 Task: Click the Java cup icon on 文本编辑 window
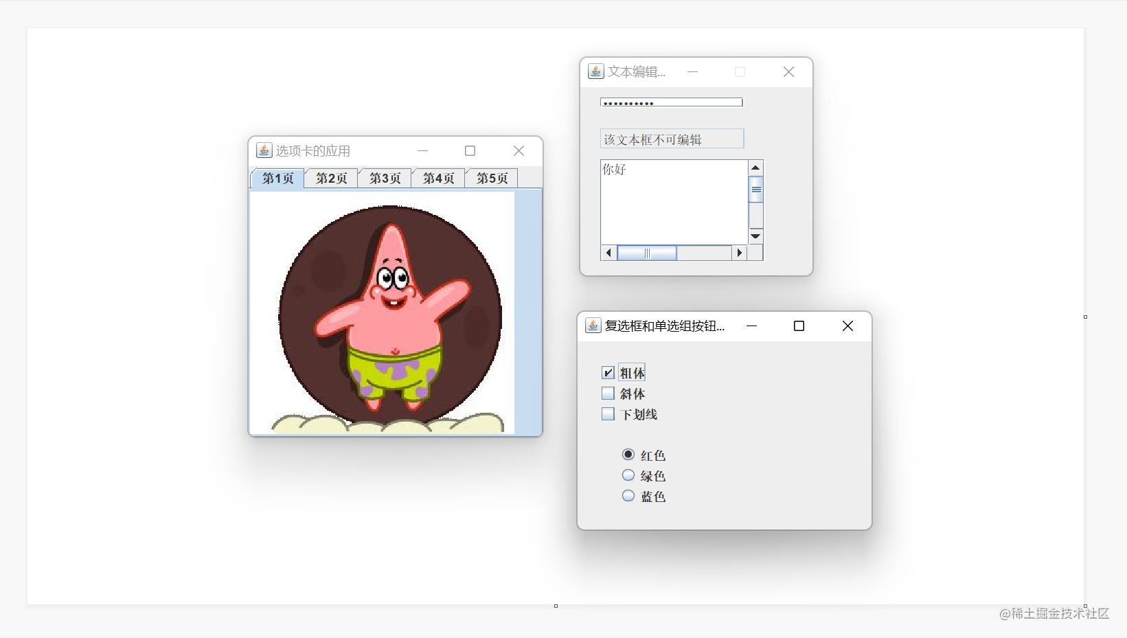pos(595,71)
